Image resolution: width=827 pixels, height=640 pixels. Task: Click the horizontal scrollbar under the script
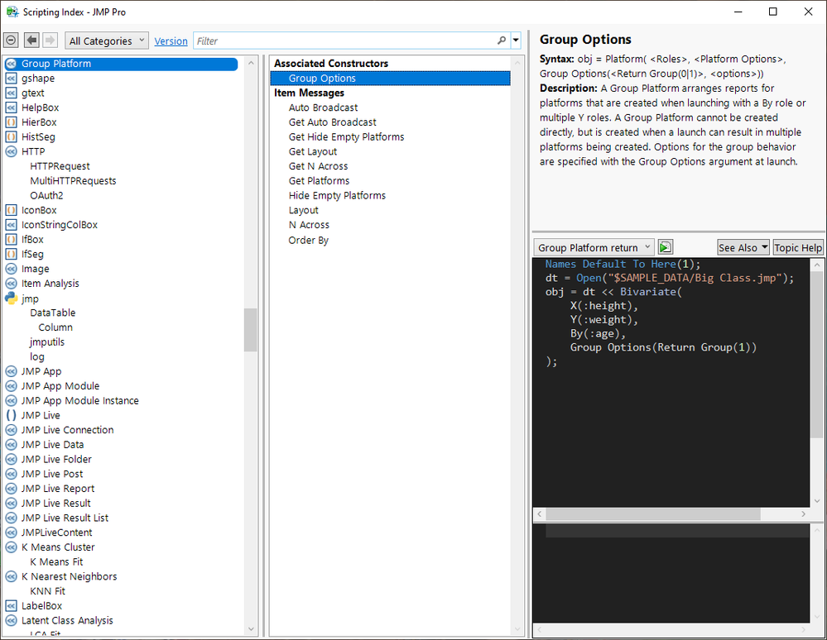tap(652, 514)
